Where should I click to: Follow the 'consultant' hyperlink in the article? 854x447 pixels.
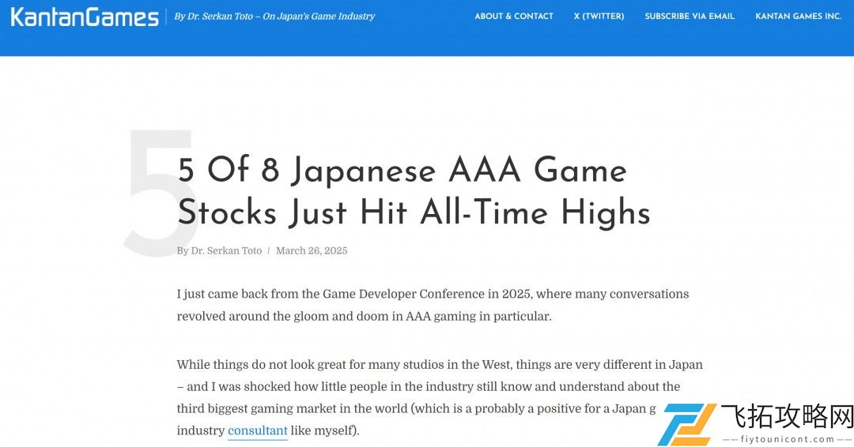pyautogui.click(x=257, y=430)
